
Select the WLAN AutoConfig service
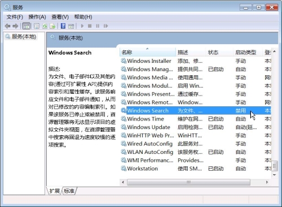pyautogui.click(x=150, y=152)
